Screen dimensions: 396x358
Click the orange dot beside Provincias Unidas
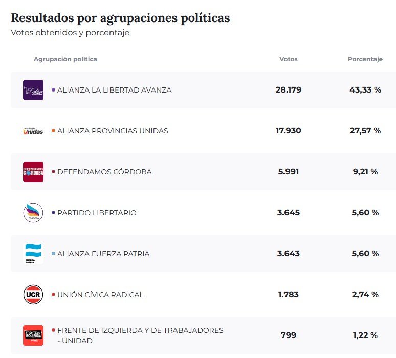[x=53, y=131]
